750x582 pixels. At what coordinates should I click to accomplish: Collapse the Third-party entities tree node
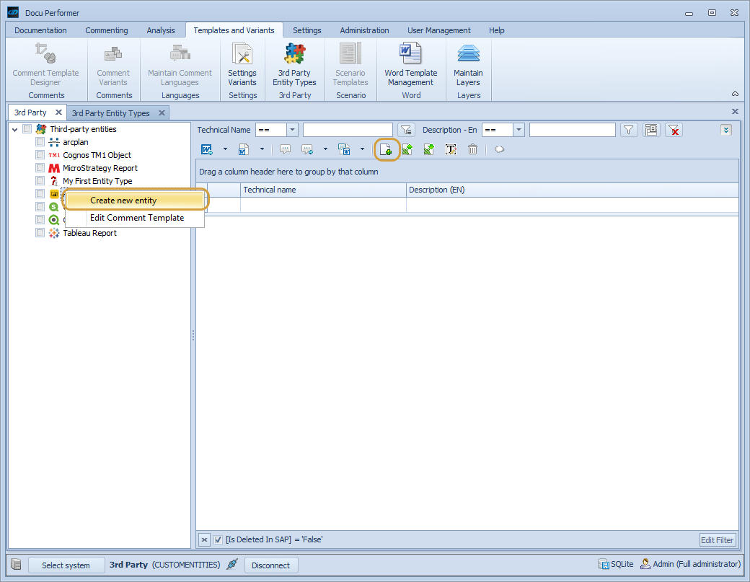pos(14,128)
